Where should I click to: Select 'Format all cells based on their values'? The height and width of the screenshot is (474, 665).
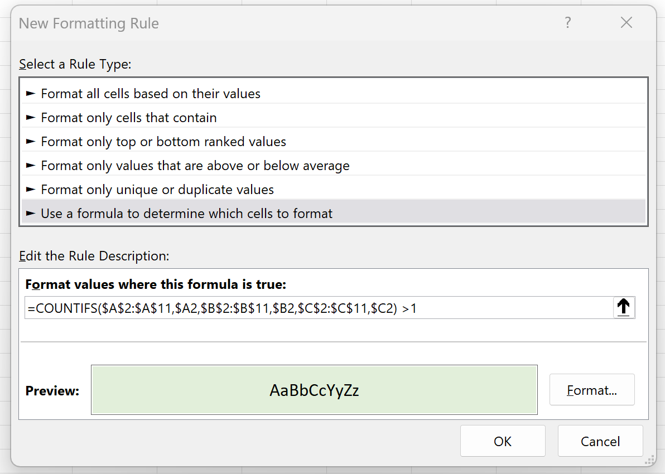(334, 94)
